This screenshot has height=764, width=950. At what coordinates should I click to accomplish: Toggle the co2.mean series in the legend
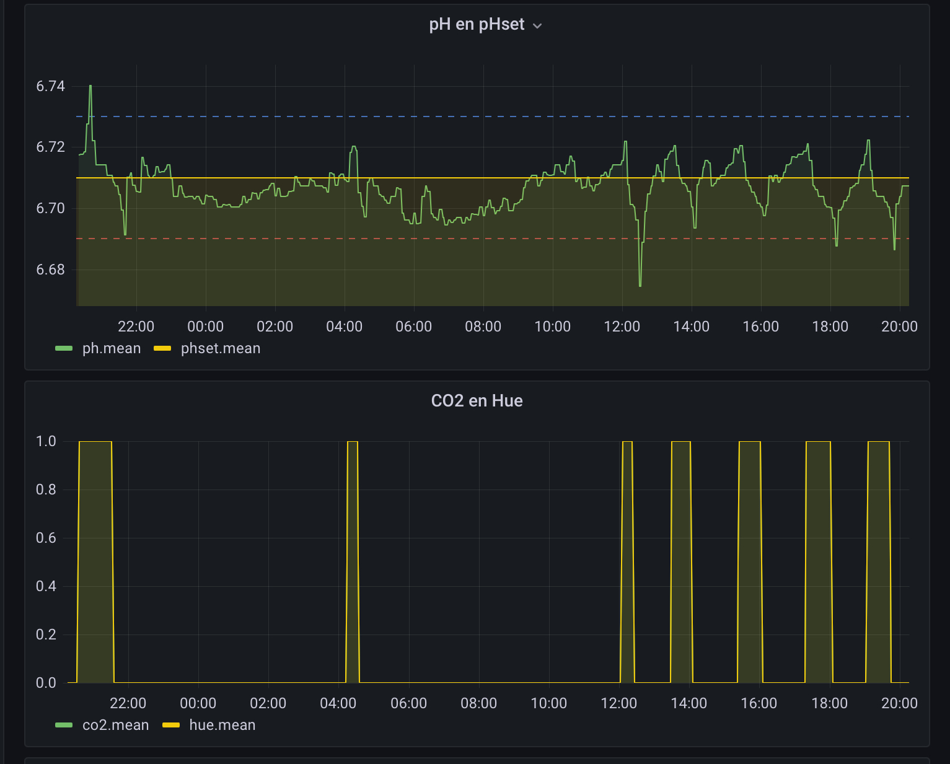(115, 725)
